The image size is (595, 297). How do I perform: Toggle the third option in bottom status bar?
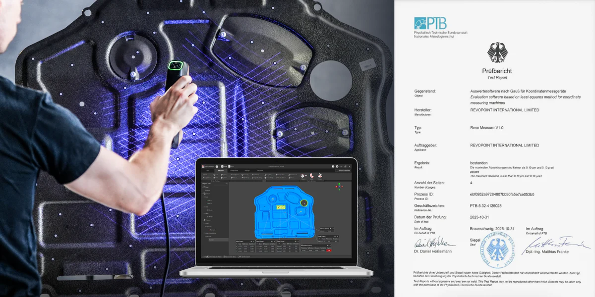pos(239,257)
